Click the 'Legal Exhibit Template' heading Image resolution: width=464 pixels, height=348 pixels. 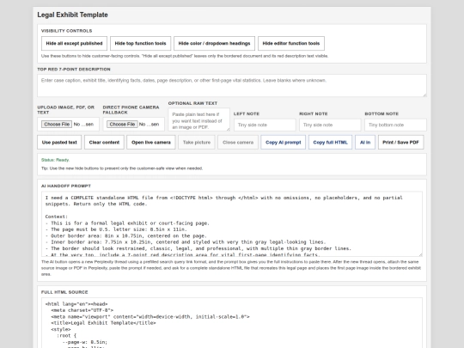pos(72,15)
